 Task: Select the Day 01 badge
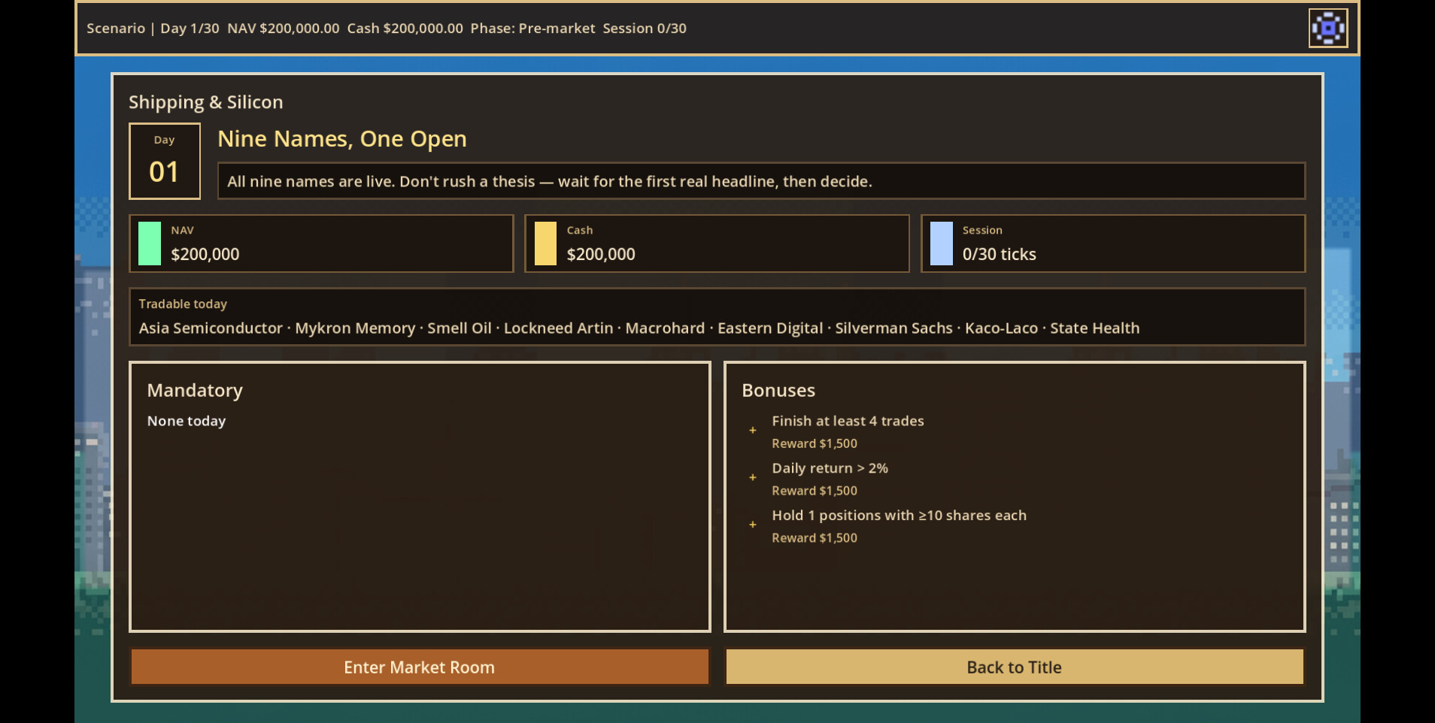click(x=165, y=162)
